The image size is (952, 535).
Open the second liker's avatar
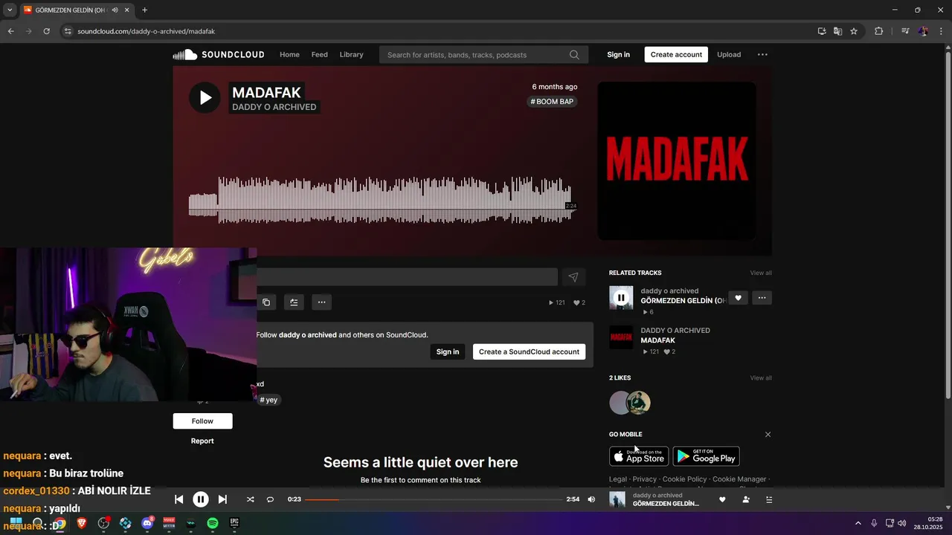(638, 403)
